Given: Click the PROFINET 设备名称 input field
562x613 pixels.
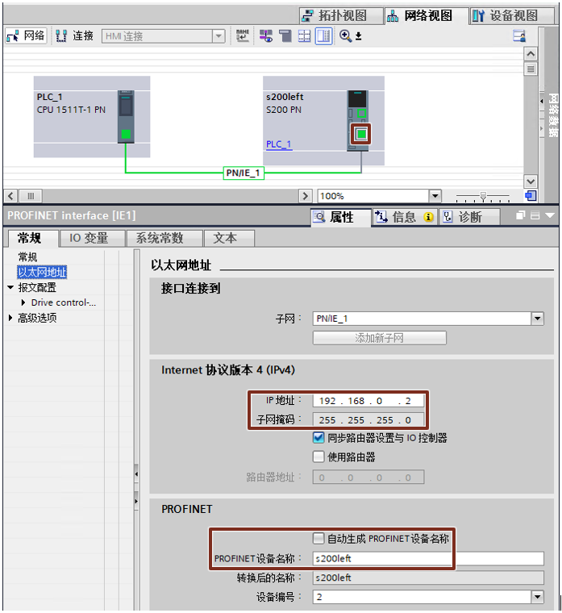Looking at the screenshot, I should [427, 558].
